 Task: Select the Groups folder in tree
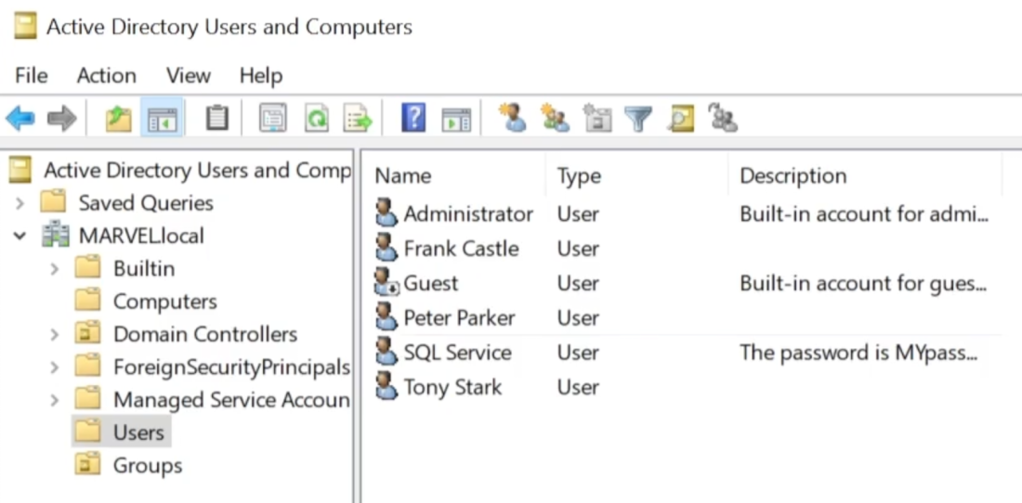[x=147, y=465]
